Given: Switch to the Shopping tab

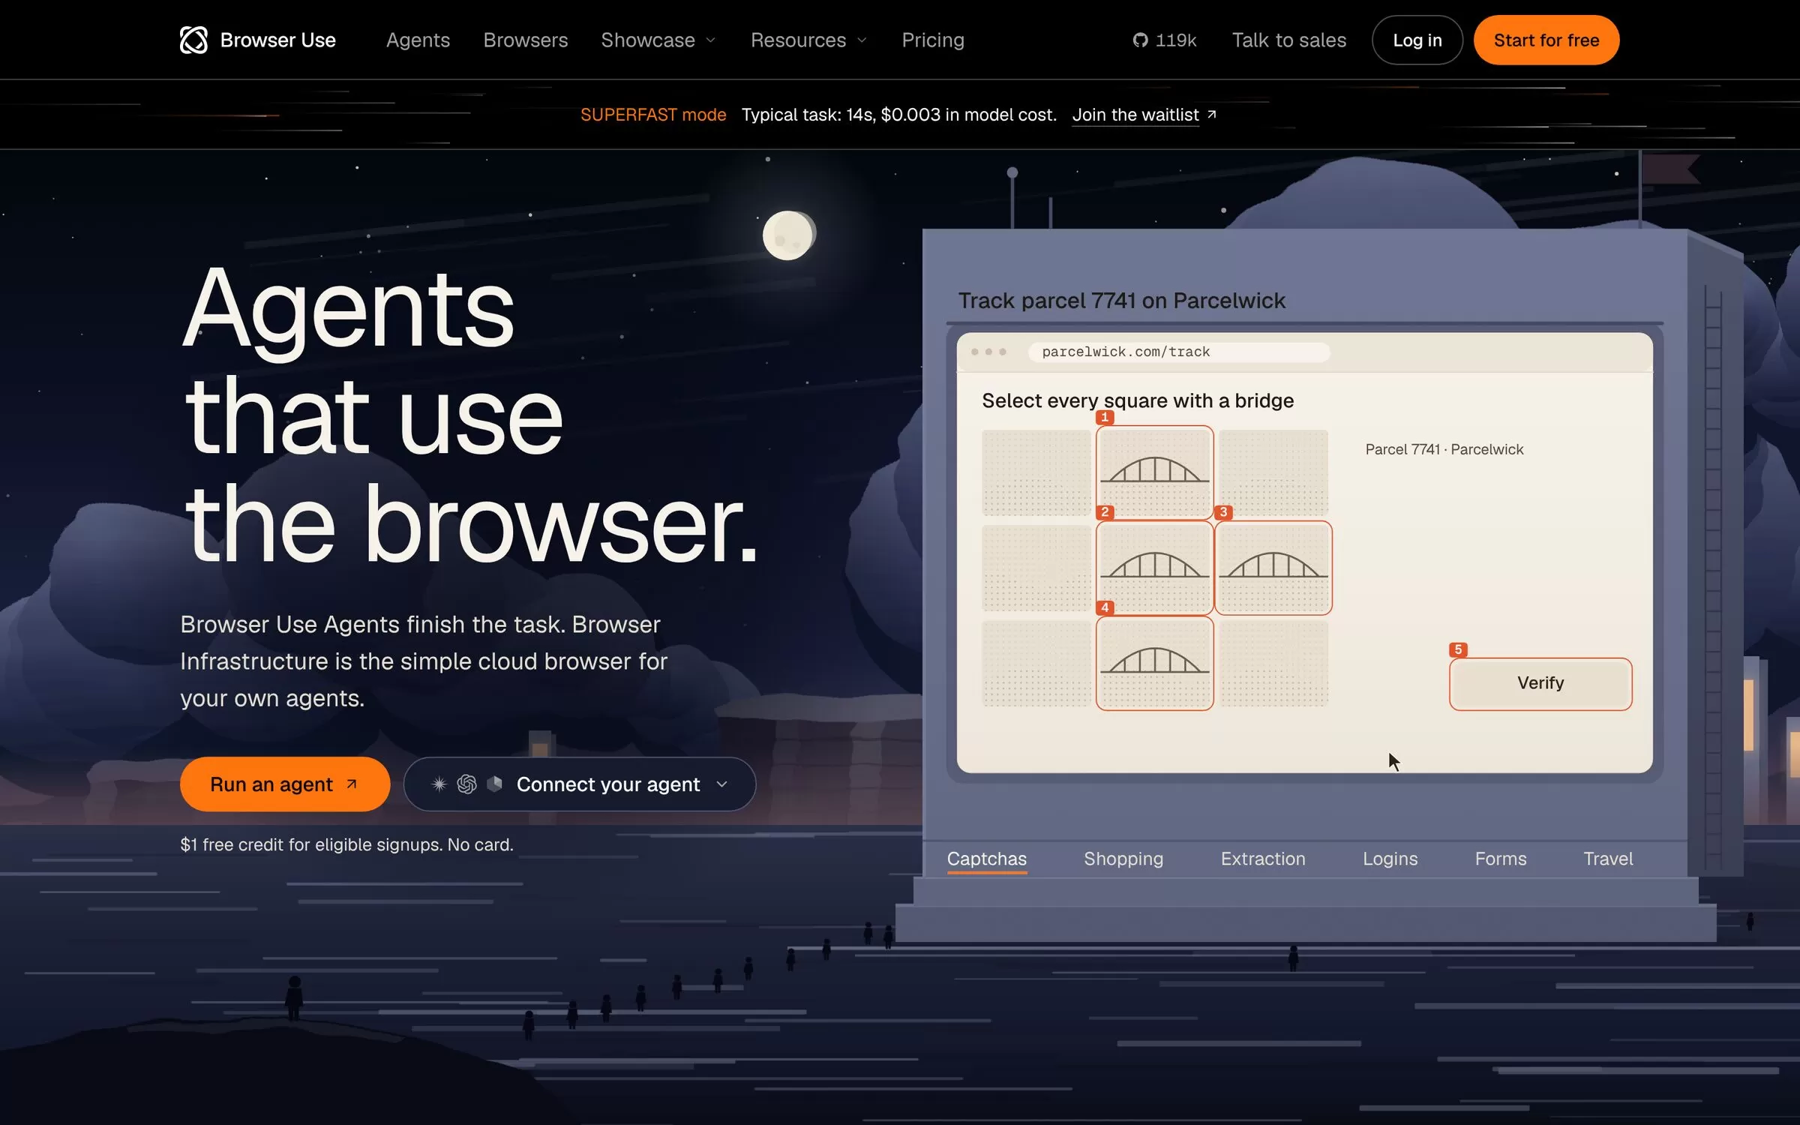Looking at the screenshot, I should 1123,859.
